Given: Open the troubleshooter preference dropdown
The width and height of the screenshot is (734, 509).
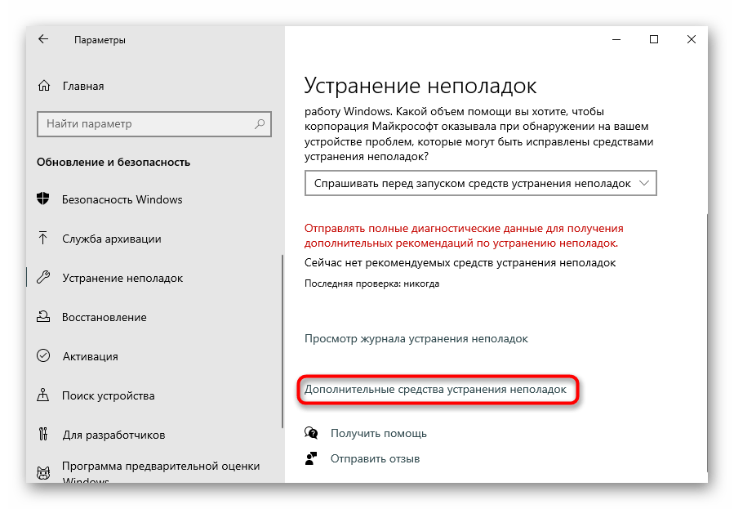Looking at the screenshot, I should [x=481, y=183].
